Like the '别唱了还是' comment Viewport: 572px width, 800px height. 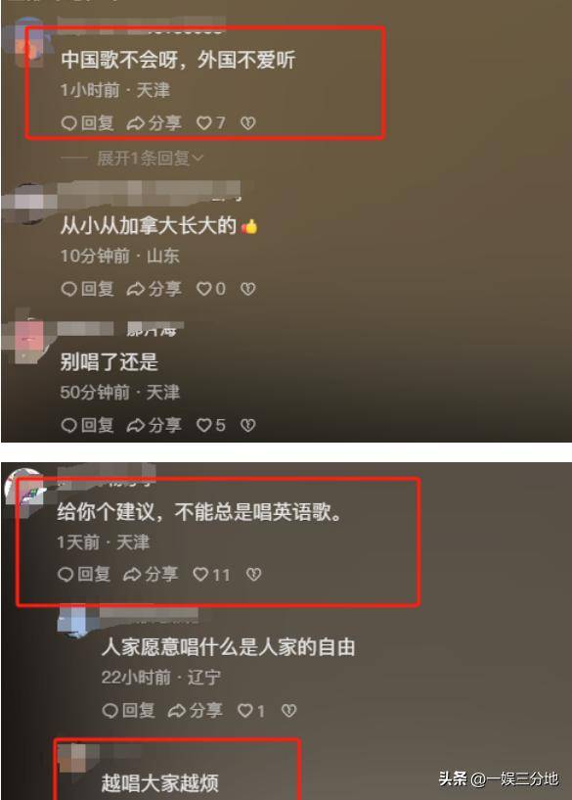pos(210,425)
